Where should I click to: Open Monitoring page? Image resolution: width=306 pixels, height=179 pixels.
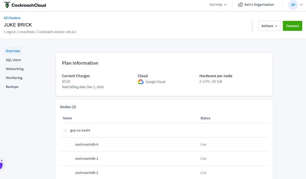pos(14,78)
